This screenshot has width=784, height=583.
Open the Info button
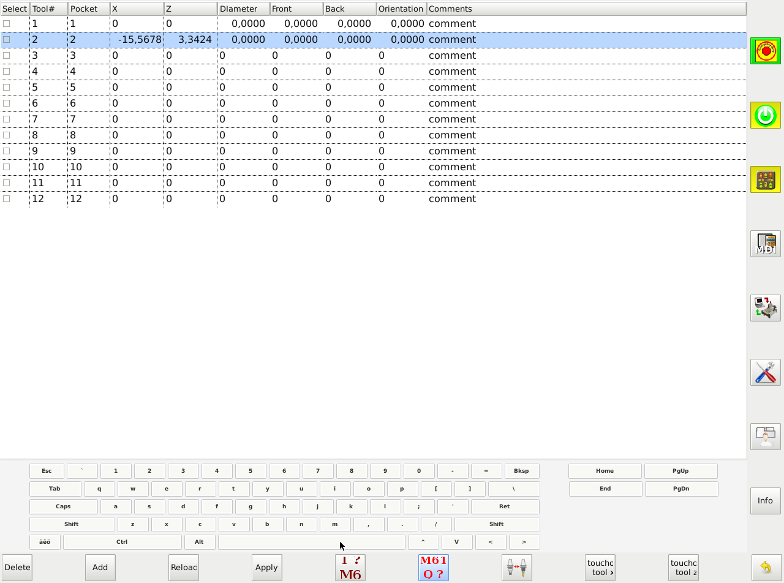(766, 501)
